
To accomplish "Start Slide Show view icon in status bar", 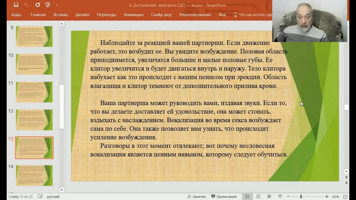I will click(280, 196).
